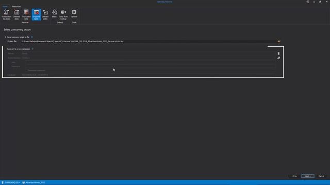This screenshot has height=185, width=330.
Task: Click AdventureWorks_2012 database icon in status bar
Action: (x=24, y=182)
